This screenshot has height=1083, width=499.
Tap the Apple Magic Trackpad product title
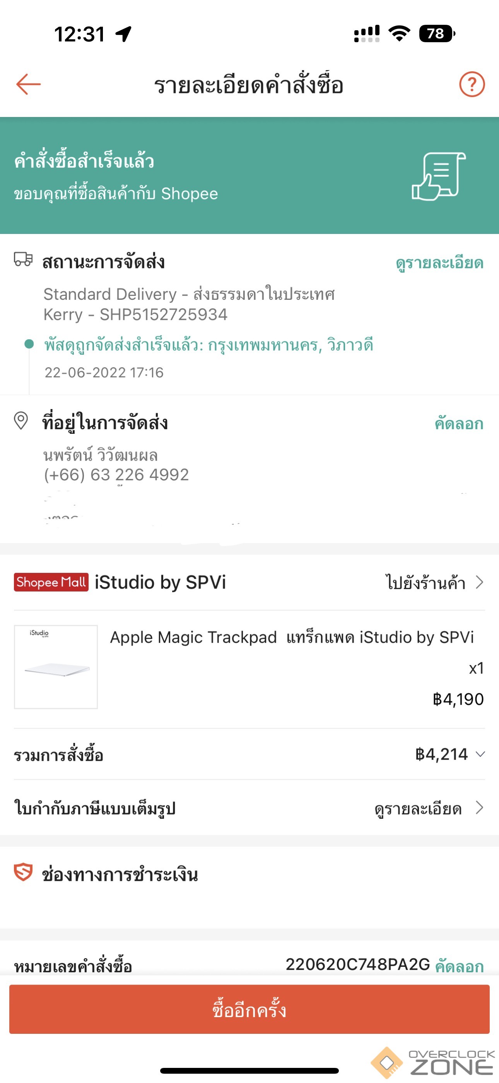(292, 637)
